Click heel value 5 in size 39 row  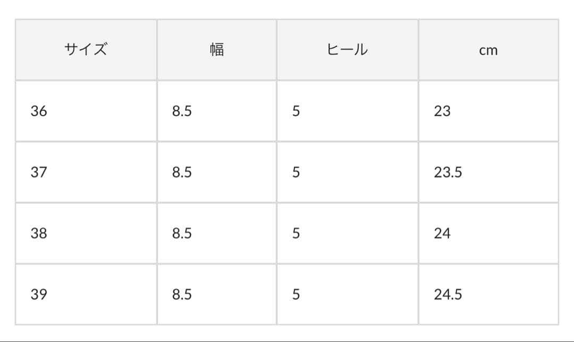(x=296, y=294)
